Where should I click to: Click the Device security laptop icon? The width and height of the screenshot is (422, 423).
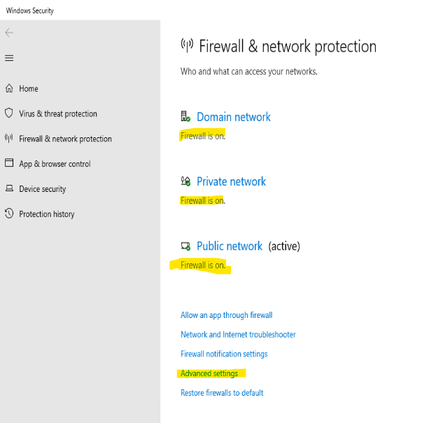(9, 188)
